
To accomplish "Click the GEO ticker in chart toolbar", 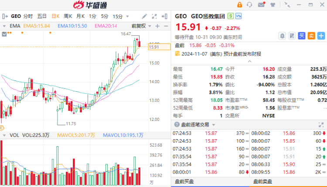I will point(16,16).
